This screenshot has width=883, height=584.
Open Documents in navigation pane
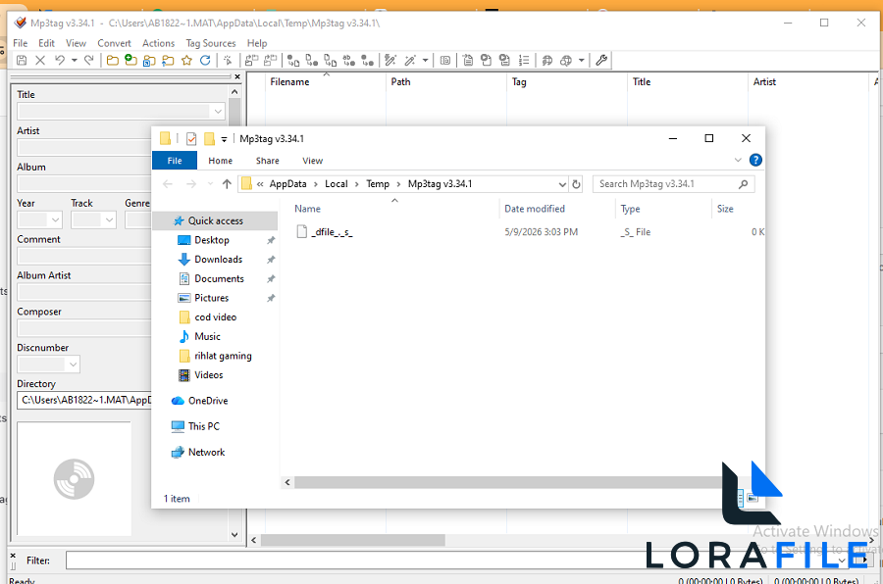(x=219, y=279)
